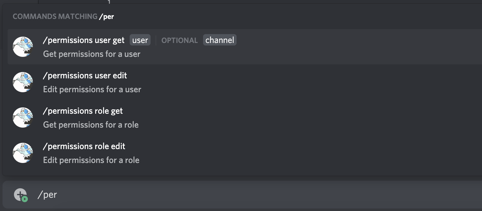
Task: Click the 'Get permissions for a user' description
Action: (x=91, y=54)
